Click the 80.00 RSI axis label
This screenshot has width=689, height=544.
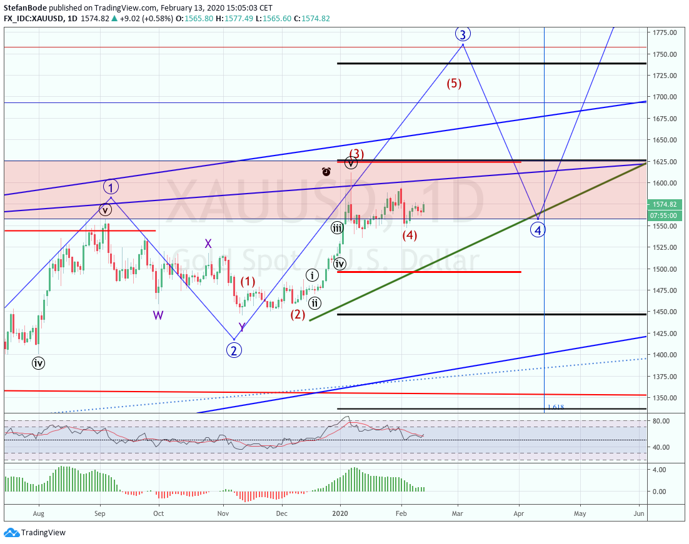[661, 420]
